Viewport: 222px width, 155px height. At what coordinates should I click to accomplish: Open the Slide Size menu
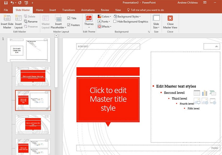(x=156, y=22)
